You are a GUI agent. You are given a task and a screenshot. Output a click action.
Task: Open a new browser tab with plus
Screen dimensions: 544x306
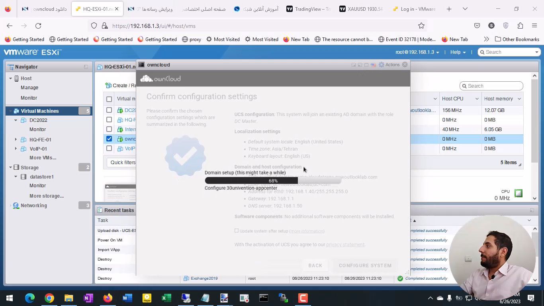[449, 9]
